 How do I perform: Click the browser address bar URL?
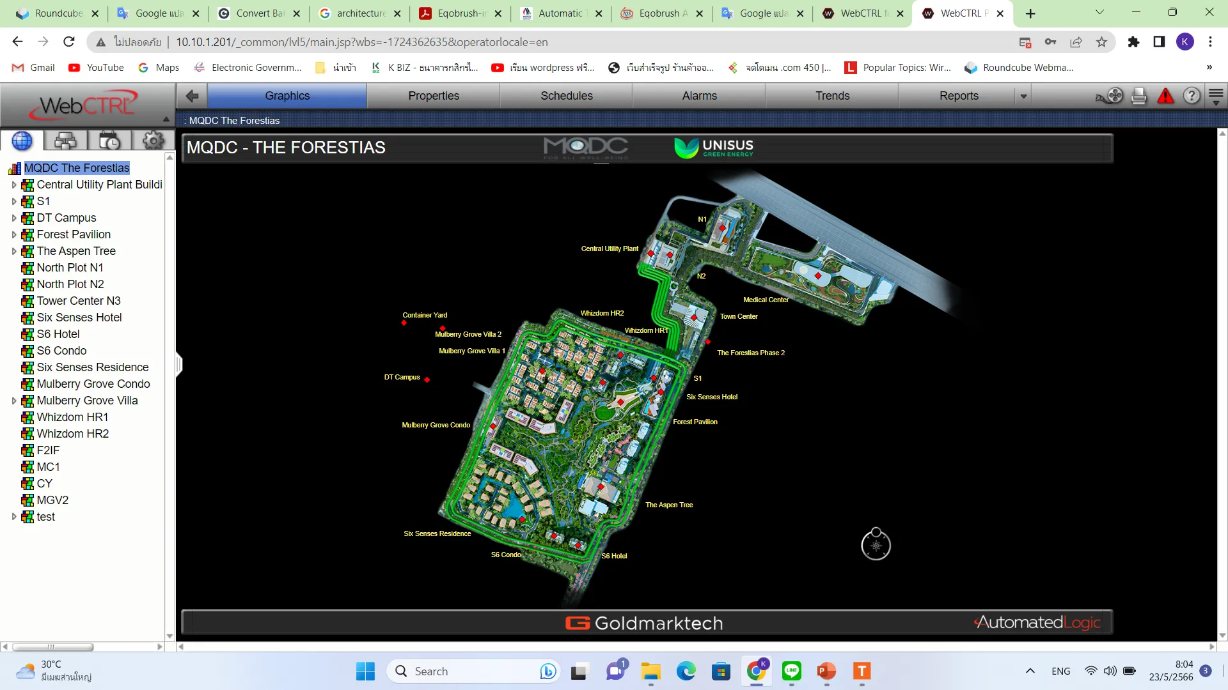361,42
